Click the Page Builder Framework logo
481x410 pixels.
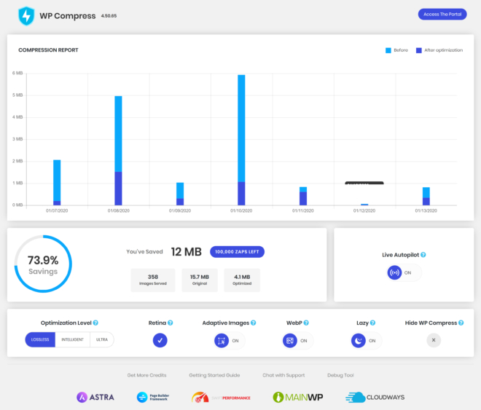(153, 397)
